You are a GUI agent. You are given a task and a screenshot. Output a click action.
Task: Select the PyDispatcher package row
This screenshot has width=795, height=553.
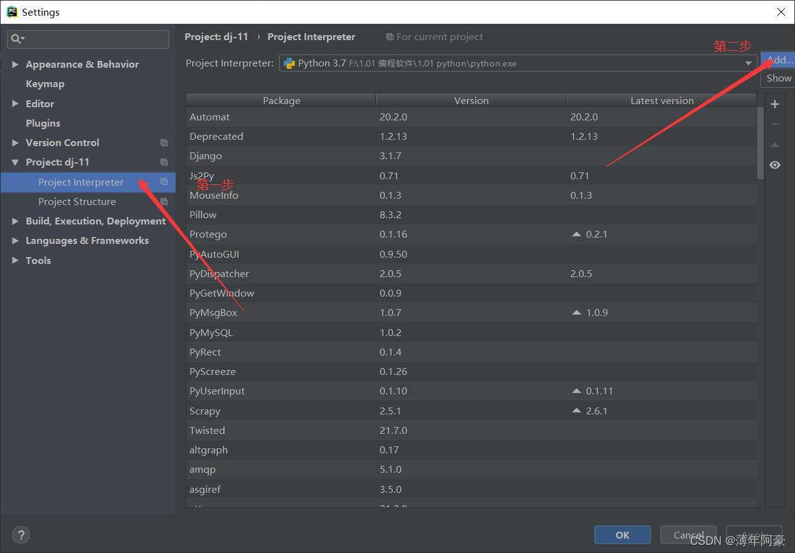(x=471, y=274)
